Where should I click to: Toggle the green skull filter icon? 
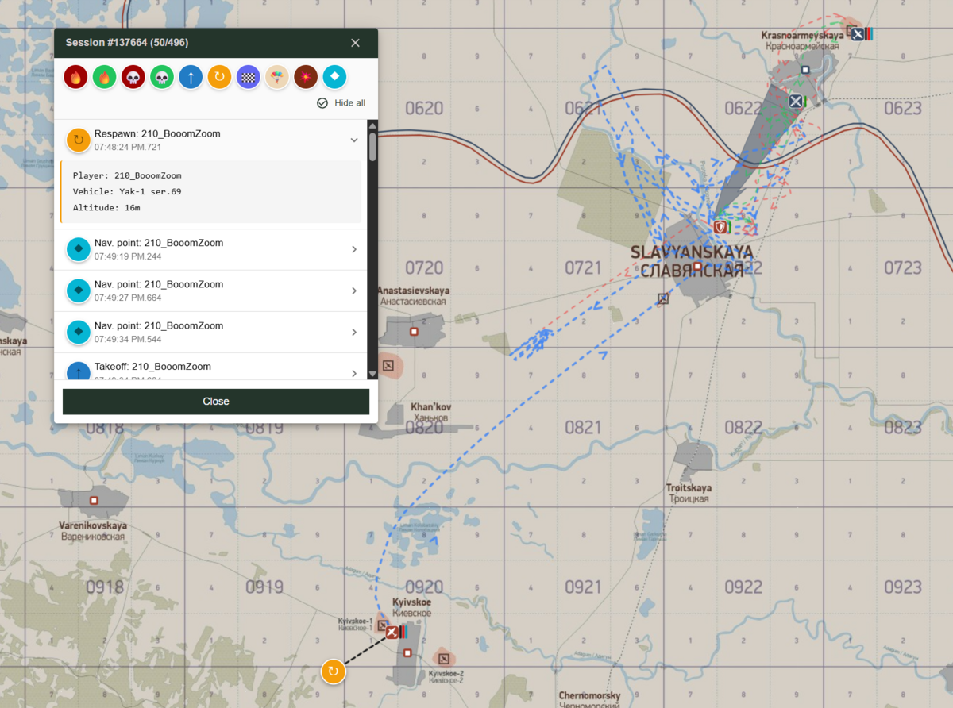click(x=162, y=77)
